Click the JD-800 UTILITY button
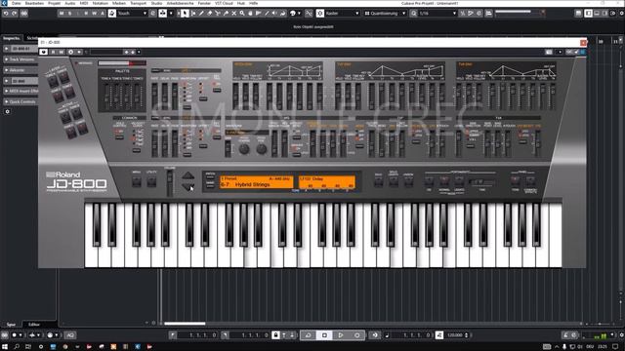Viewport: 625px width, 351px height. click(x=151, y=182)
